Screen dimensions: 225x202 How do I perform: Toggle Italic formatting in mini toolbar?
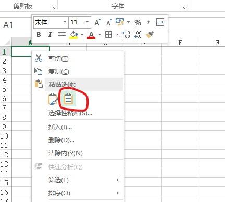[x=50, y=35]
